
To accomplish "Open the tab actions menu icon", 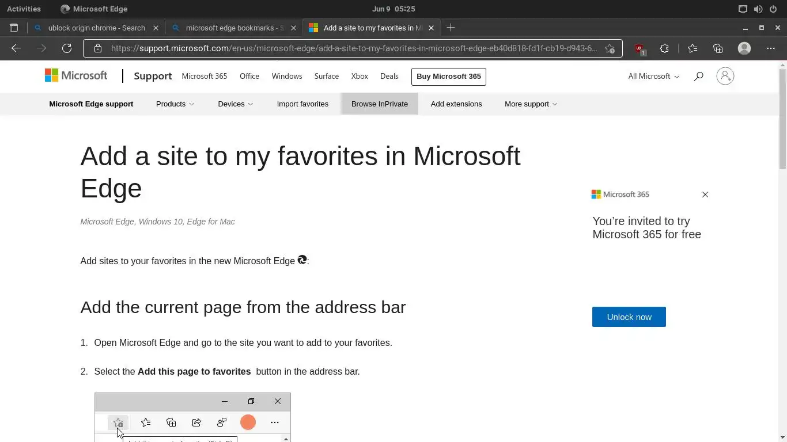I will (14, 28).
